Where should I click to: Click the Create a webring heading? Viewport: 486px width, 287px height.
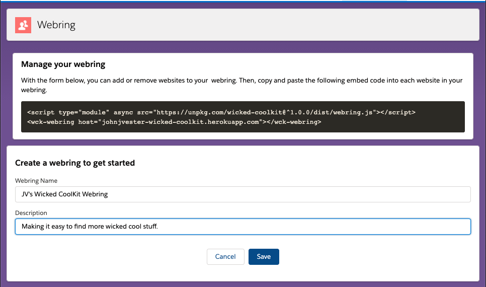[x=75, y=163]
